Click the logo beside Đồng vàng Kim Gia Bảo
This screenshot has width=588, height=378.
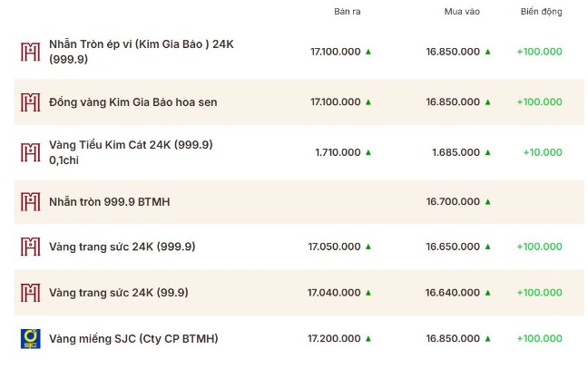(x=30, y=102)
